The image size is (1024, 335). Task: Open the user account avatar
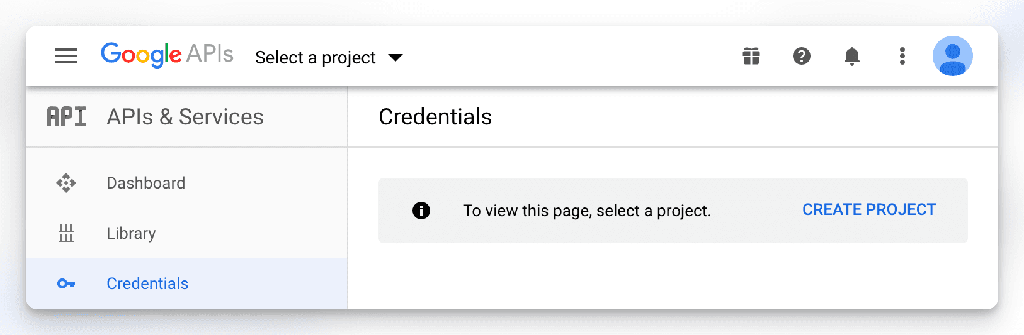point(952,56)
